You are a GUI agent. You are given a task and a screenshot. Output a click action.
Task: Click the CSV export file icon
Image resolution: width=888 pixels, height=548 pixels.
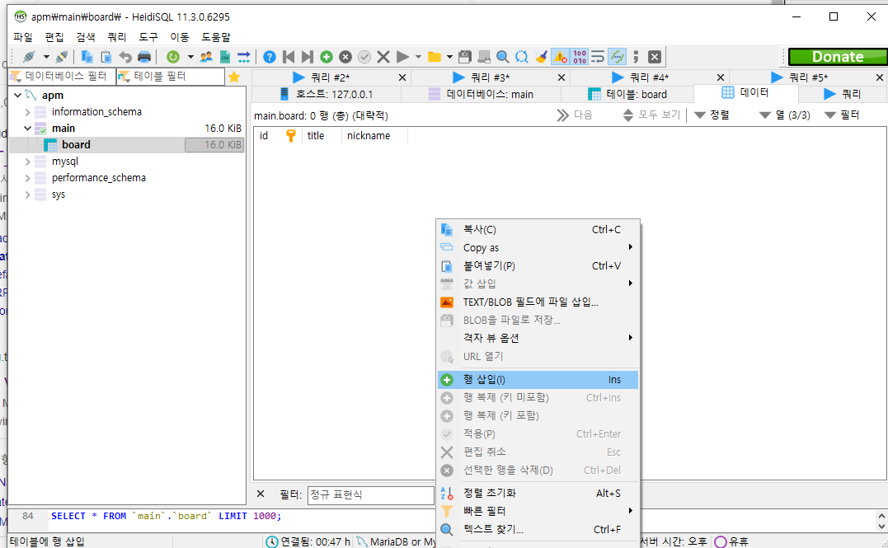pyautogui.click(x=225, y=57)
